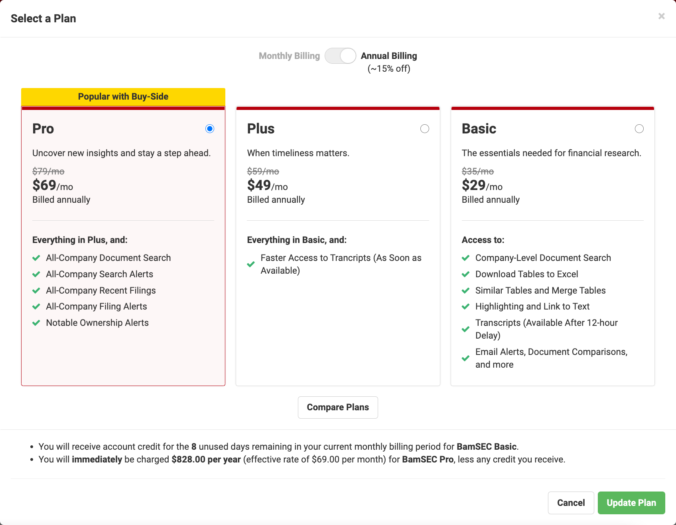The image size is (676, 525).
Task: Click the Basic $29/mo price
Action: [x=482, y=185]
